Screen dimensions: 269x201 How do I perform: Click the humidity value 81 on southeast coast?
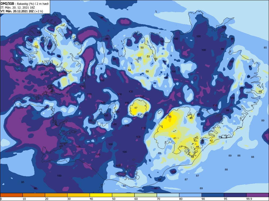point(220,137)
